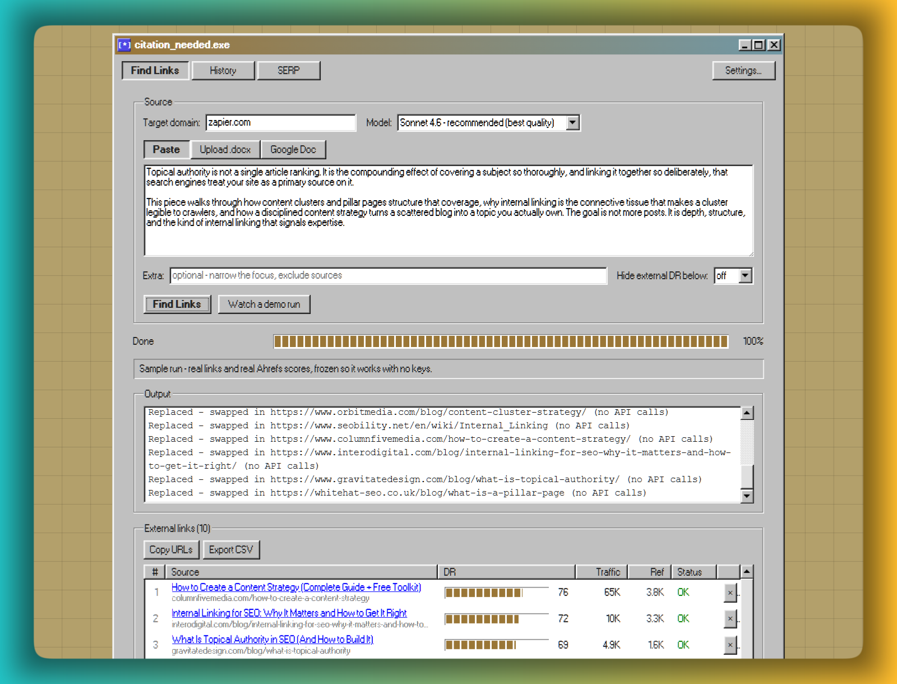
Task: Sort by the Status column header
Action: point(695,572)
